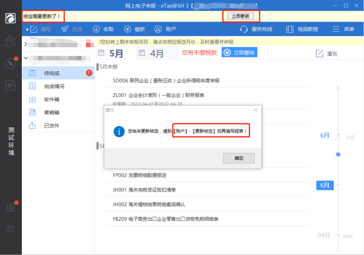Click the bank icon in left sidebar
This screenshot has width=364, height=255.
tap(10, 41)
